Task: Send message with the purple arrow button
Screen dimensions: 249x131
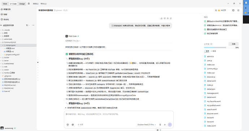Action: pos(170,125)
